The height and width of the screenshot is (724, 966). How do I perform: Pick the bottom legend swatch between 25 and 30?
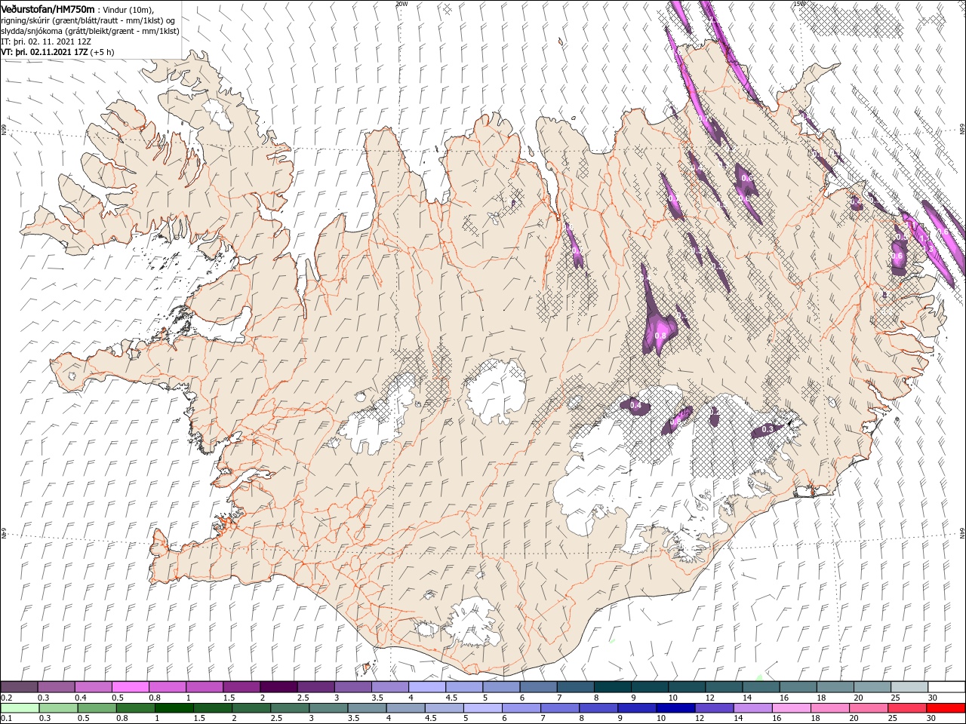pos(907,708)
